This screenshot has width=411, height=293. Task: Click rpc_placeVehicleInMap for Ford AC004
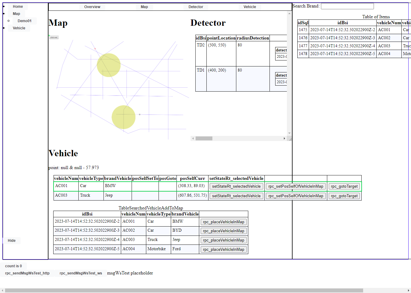223,250
